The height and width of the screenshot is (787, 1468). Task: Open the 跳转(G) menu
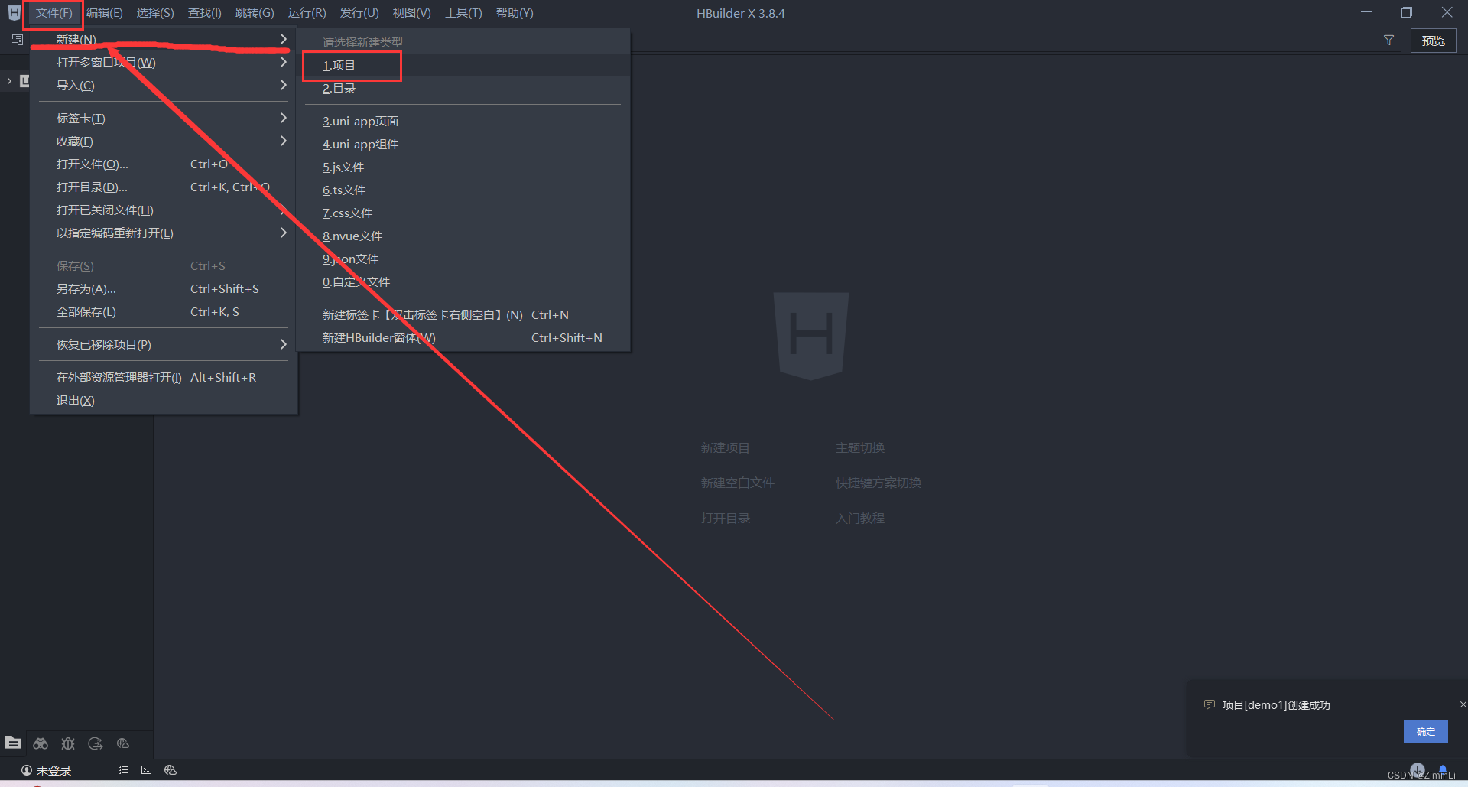click(255, 13)
